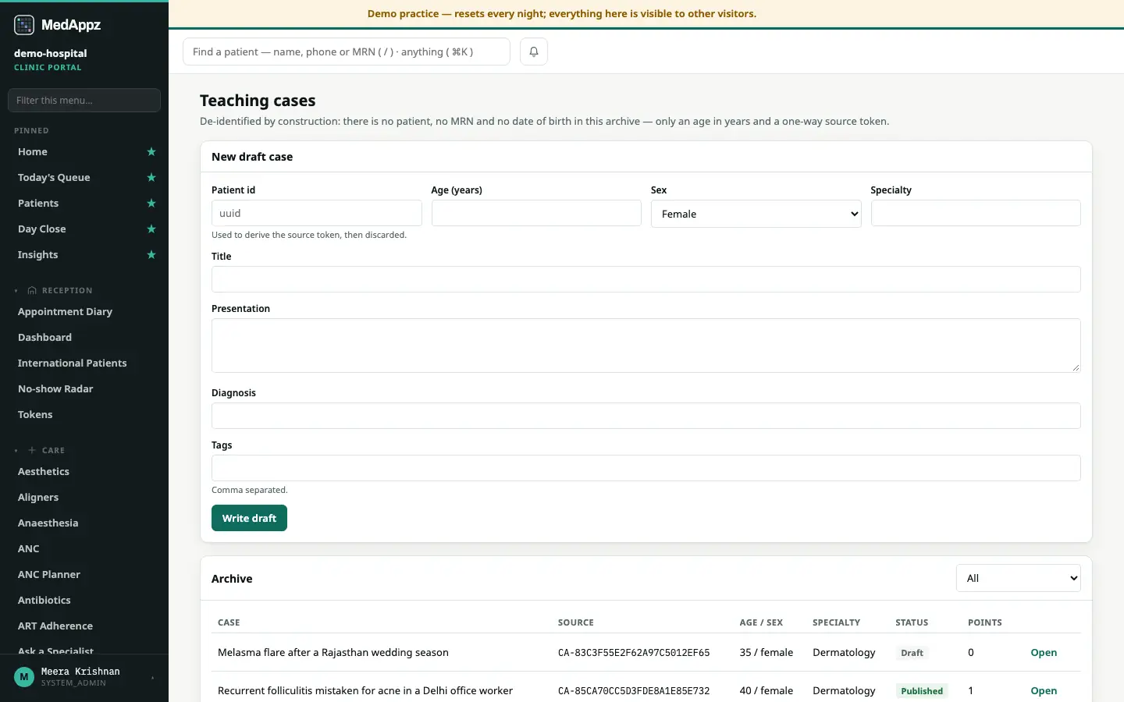Viewport: 1124px width, 702px height.
Task: Collapse the Care menu section
Action: (16, 450)
